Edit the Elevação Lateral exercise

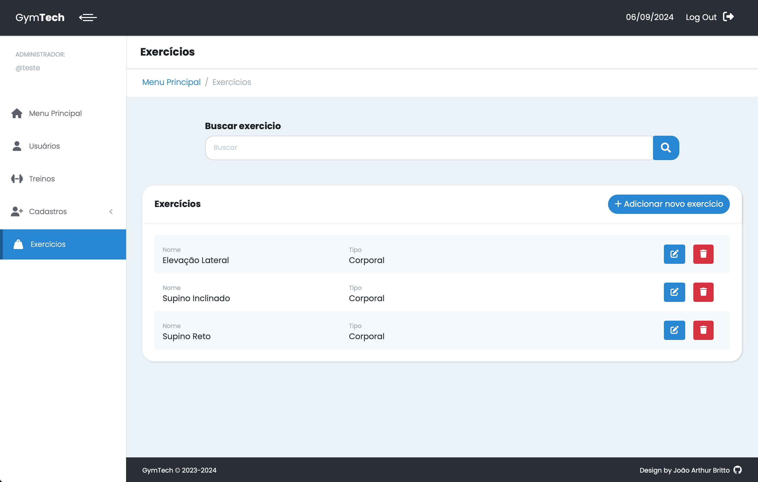674,254
